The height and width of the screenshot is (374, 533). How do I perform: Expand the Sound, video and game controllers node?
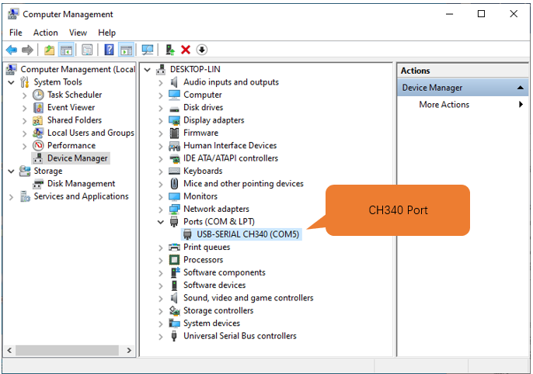click(160, 298)
